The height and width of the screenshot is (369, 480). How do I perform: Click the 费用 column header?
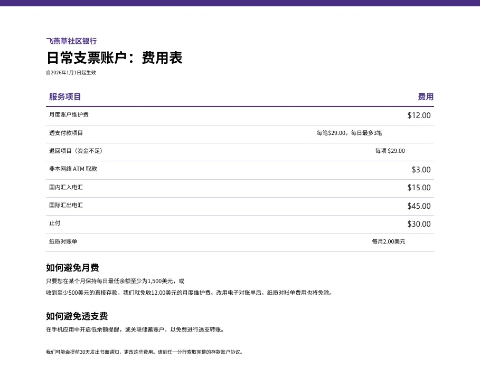pos(426,97)
